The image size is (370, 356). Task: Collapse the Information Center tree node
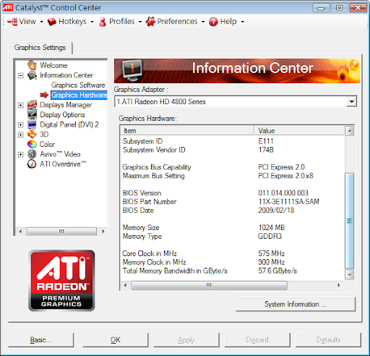(x=21, y=75)
